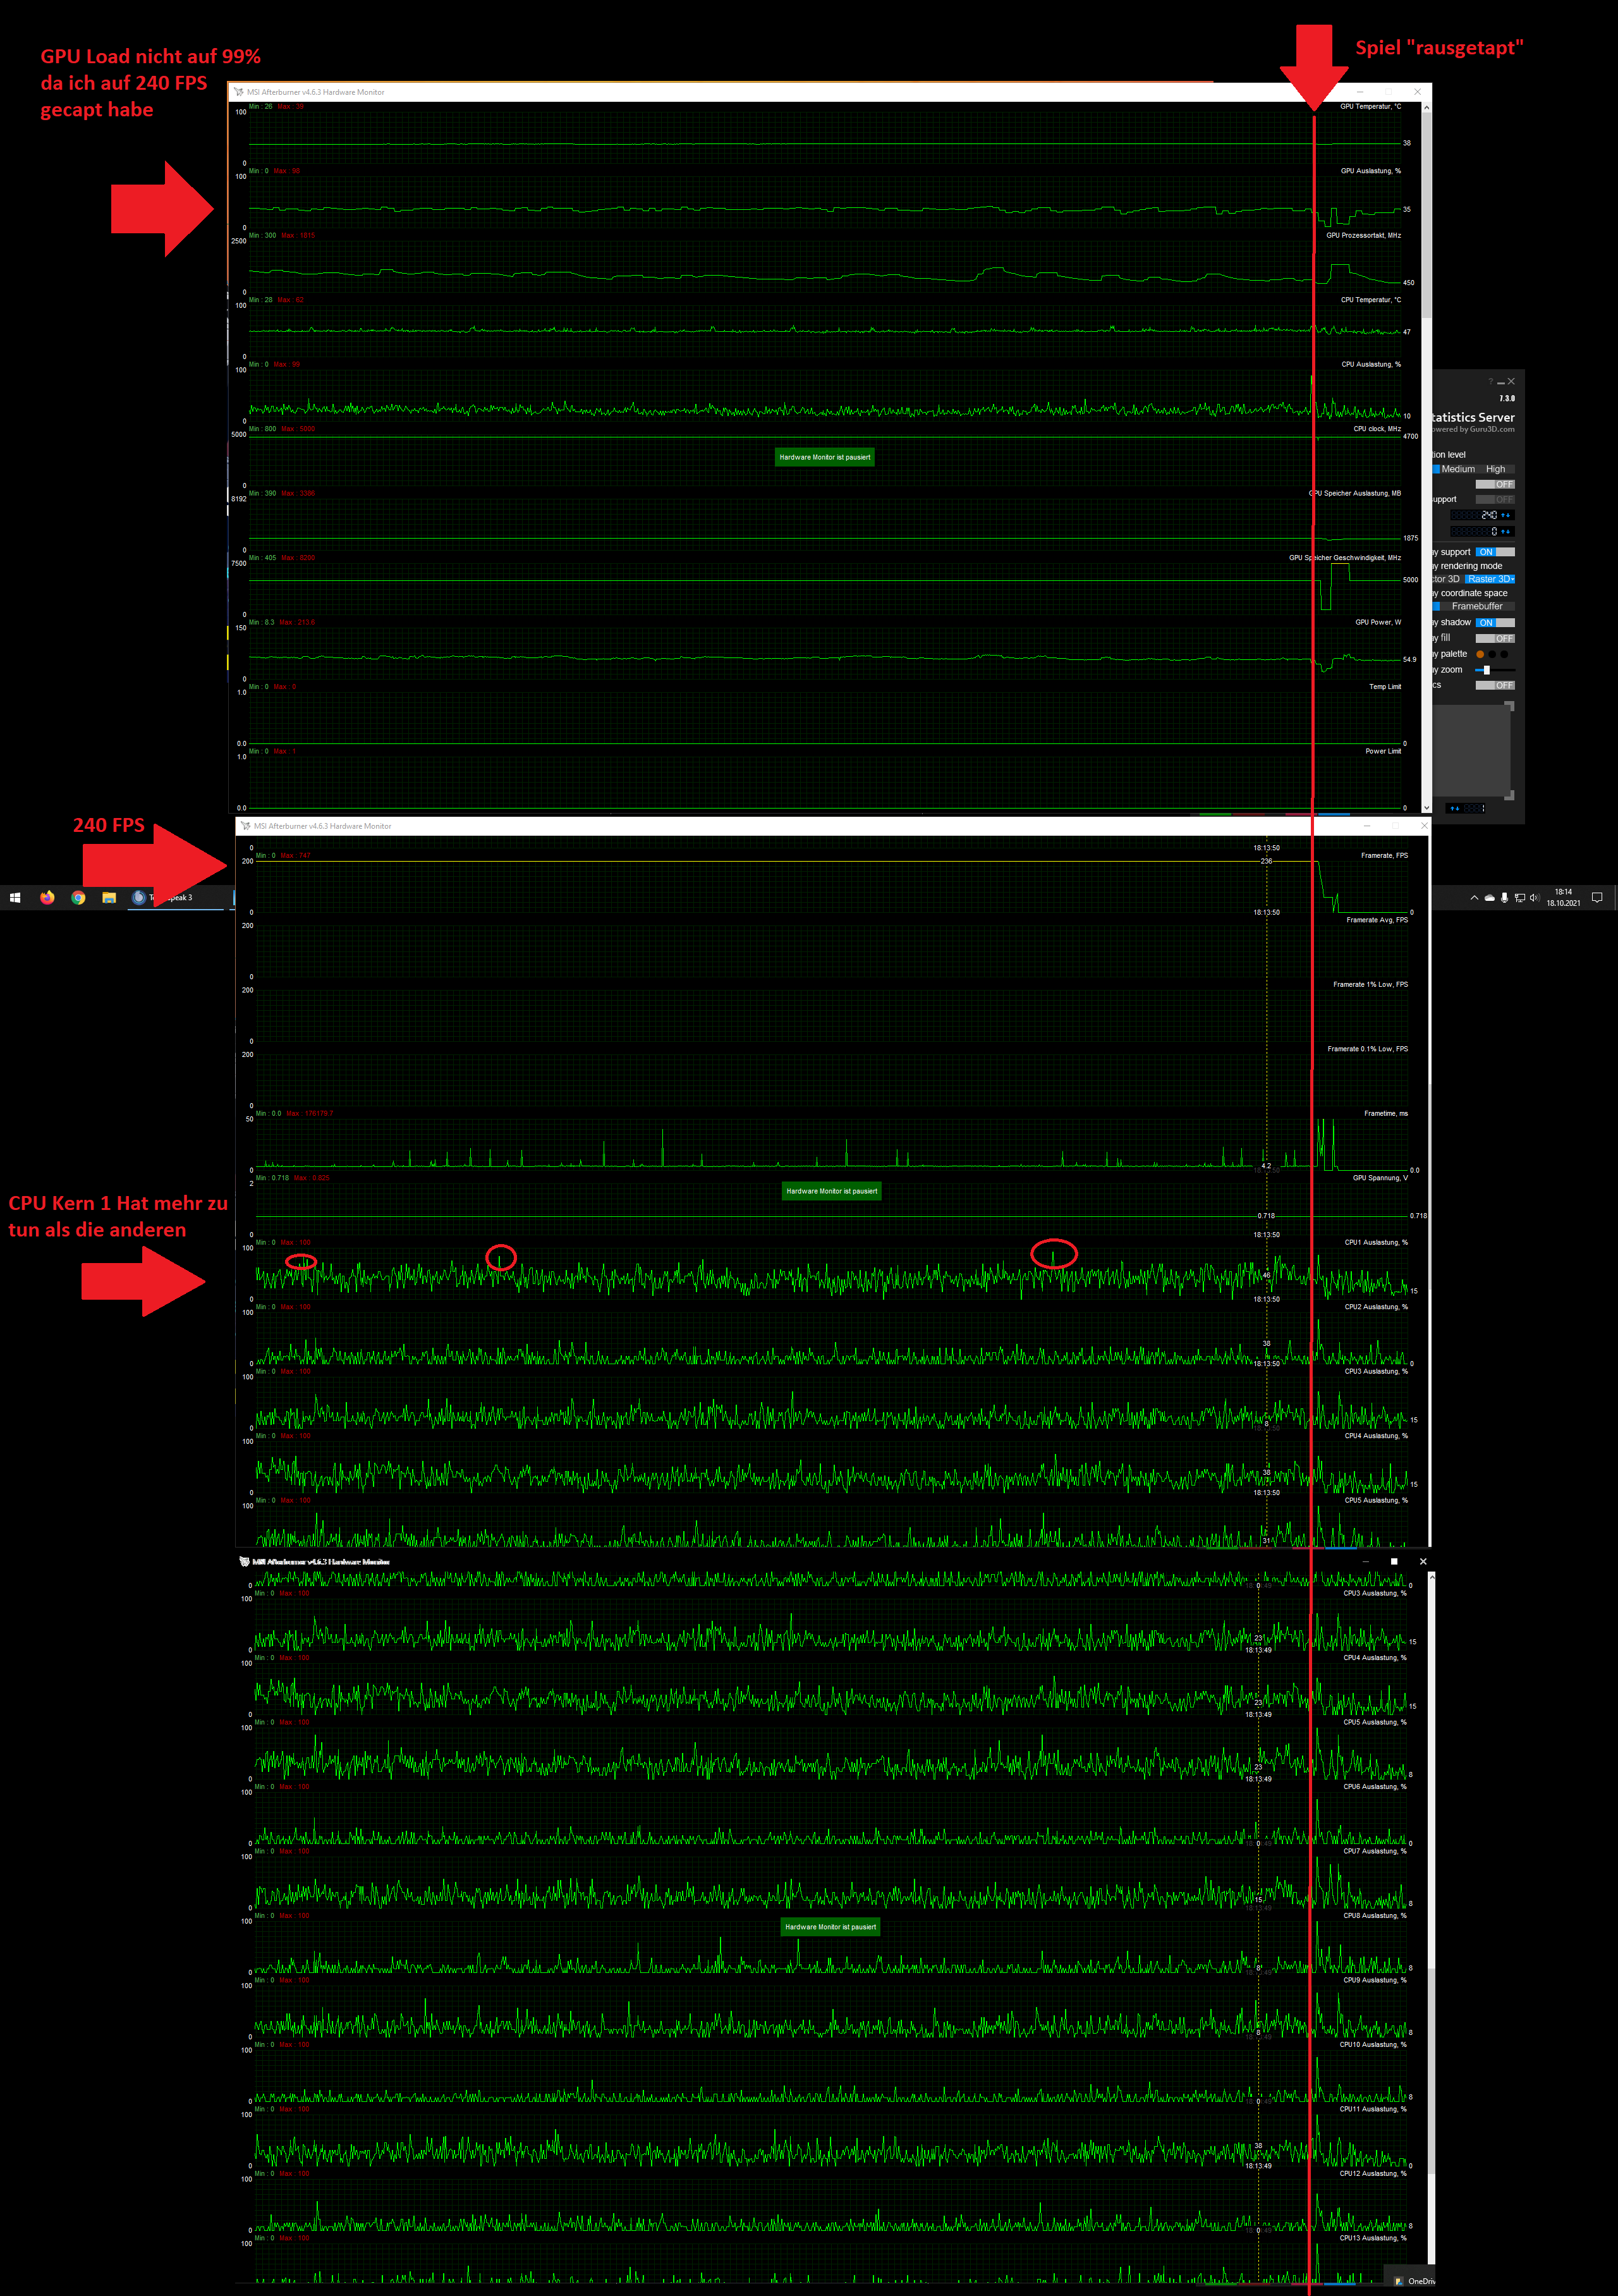Click the Framebuffer coordinate space option

[1477, 606]
